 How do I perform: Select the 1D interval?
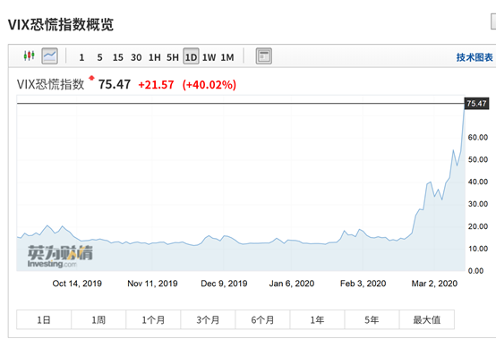click(x=191, y=56)
